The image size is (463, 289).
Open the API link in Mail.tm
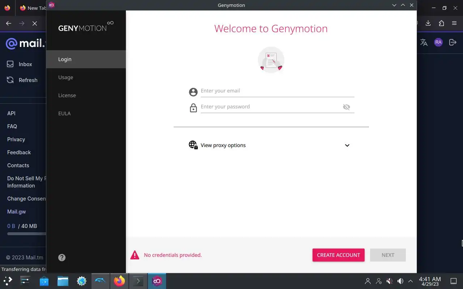[11, 113]
